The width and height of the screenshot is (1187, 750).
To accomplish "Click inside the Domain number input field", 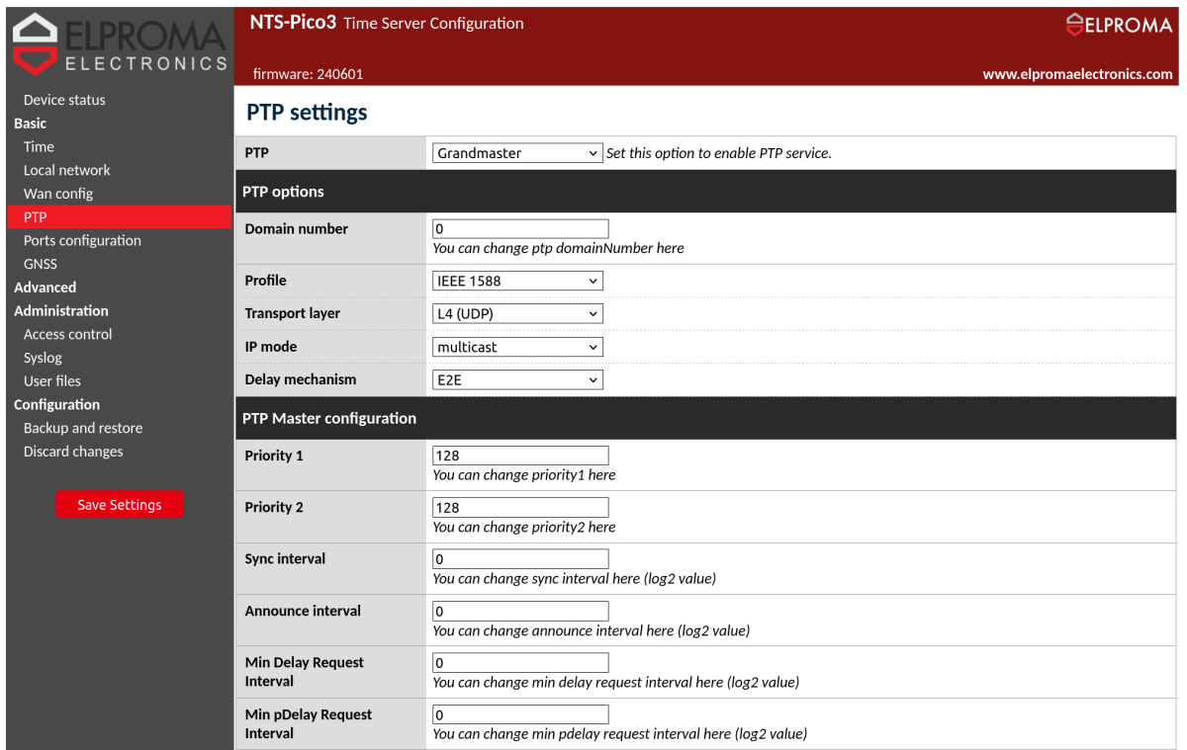I will pos(519,228).
